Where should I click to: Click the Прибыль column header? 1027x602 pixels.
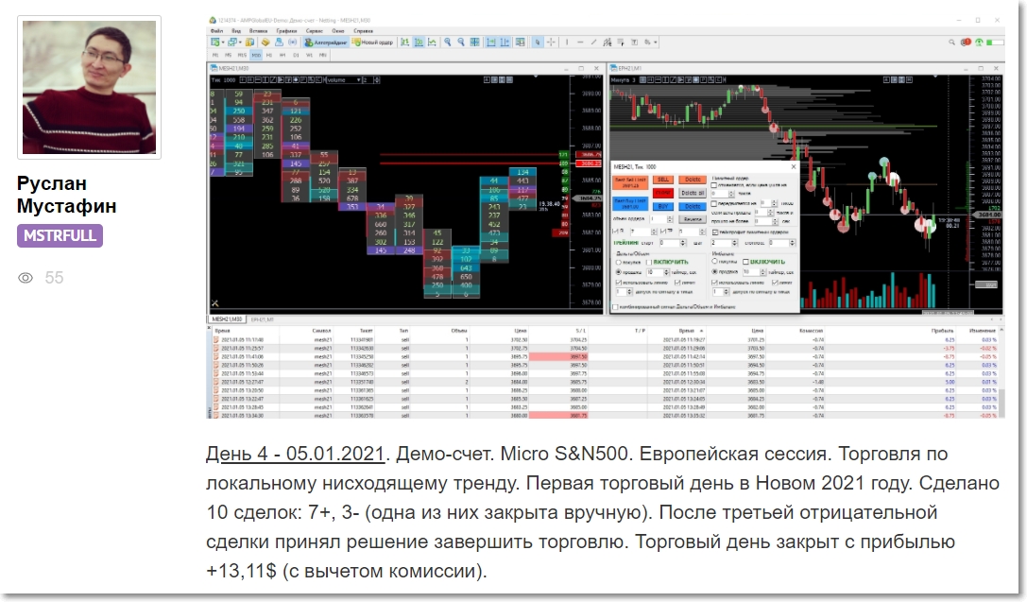coord(943,331)
